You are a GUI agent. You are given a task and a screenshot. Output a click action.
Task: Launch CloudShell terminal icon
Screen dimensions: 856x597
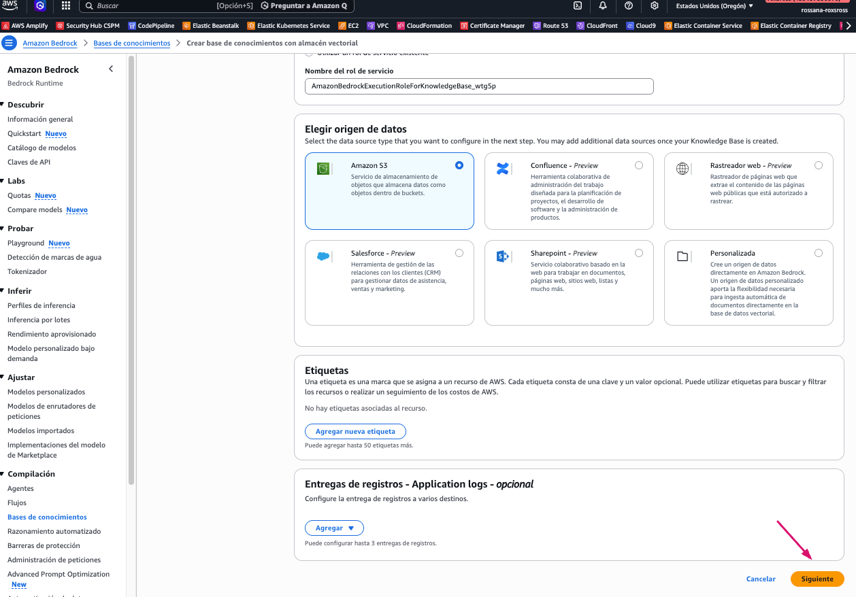tap(577, 5)
